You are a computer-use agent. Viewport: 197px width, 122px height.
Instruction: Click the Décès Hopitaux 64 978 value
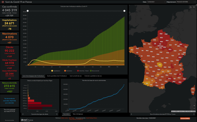(x=10, y=63)
